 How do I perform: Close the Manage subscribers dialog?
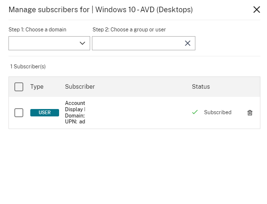tap(257, 10)
